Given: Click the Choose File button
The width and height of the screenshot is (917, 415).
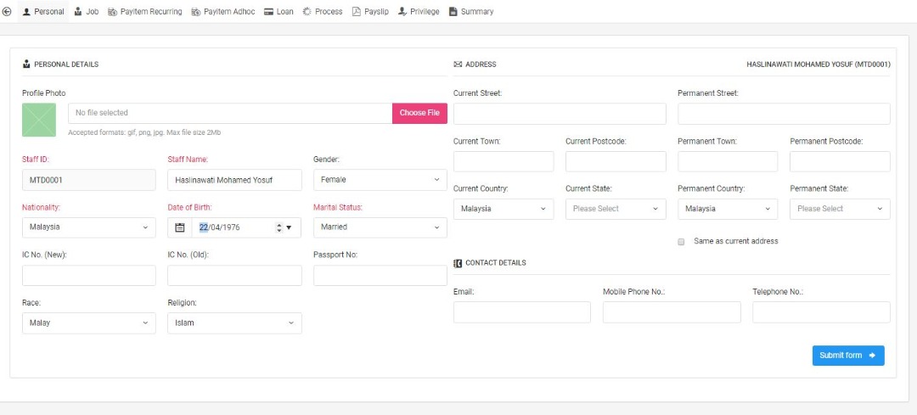Looking at the screenshot, I should pos(419,114).
